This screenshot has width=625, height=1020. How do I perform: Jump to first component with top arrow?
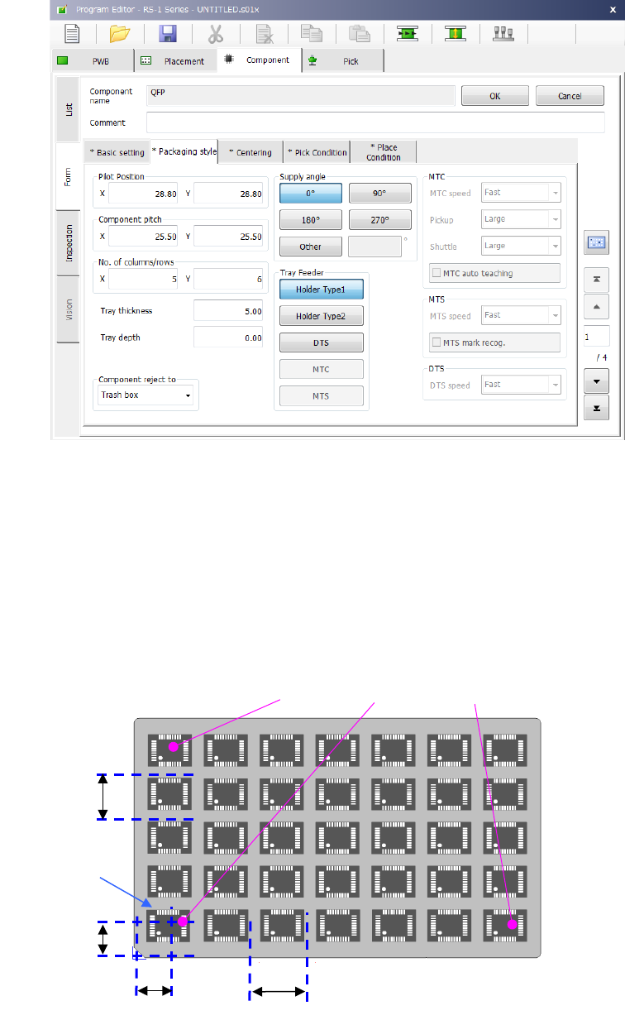tap(597, 280)
